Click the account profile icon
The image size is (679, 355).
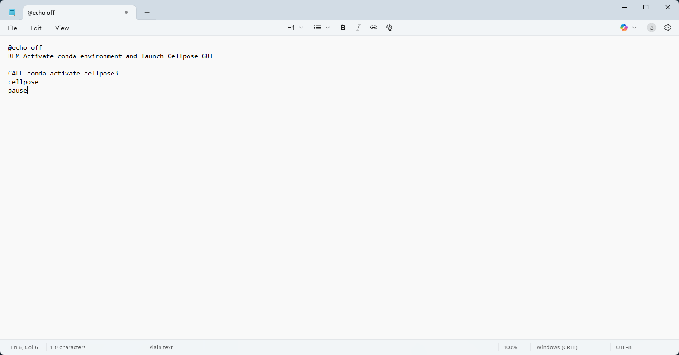[x=651, y=28]
